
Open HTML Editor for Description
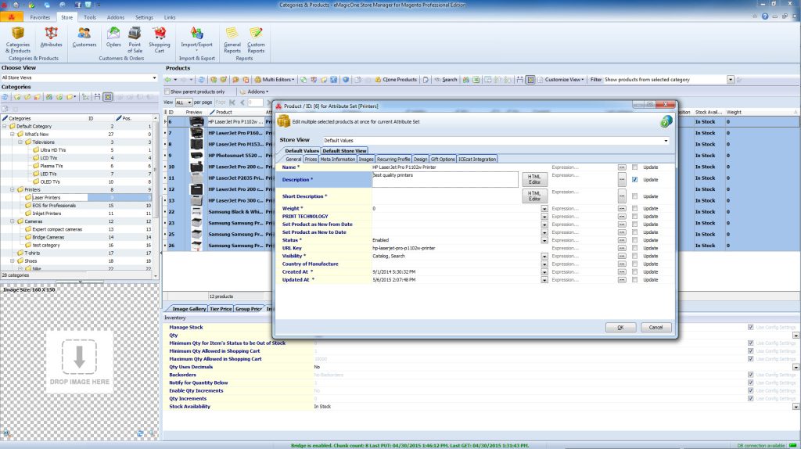(x=534, y=181)
